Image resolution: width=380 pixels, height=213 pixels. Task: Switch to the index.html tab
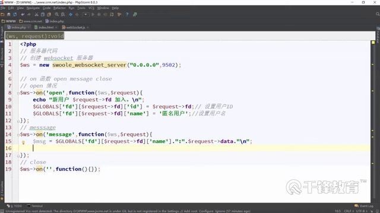click(46, 27)
